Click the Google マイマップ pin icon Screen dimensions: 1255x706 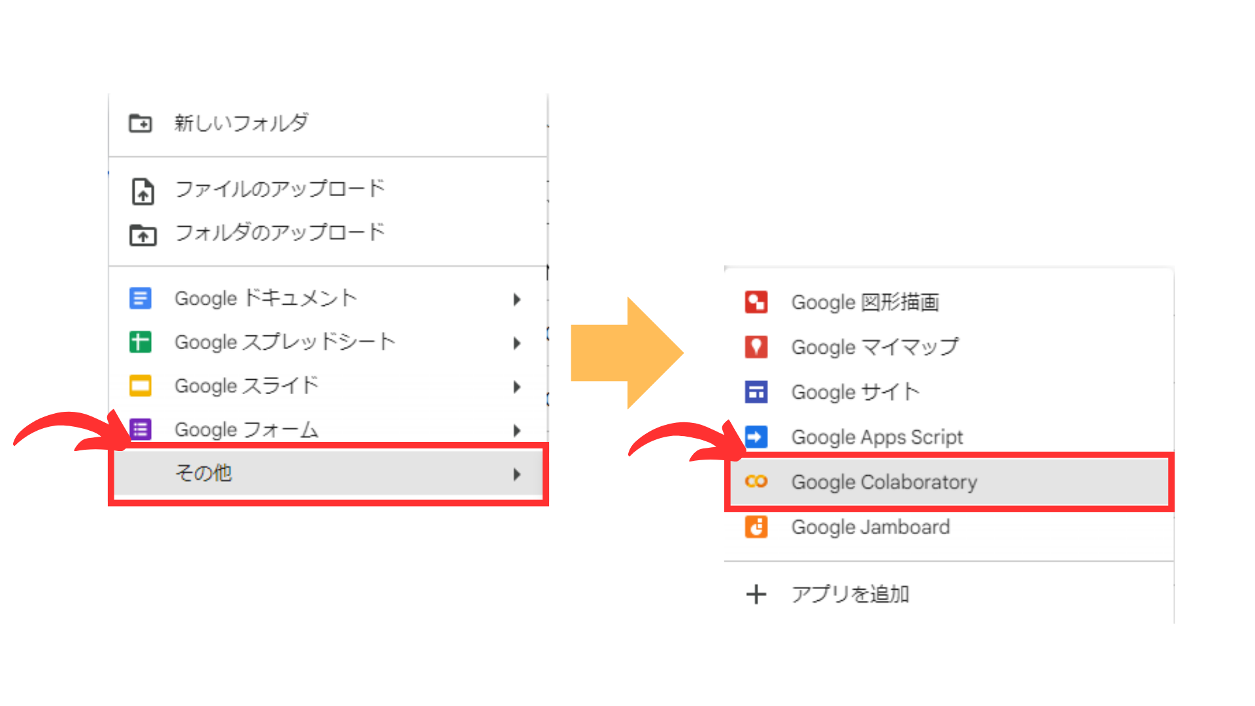756,347
